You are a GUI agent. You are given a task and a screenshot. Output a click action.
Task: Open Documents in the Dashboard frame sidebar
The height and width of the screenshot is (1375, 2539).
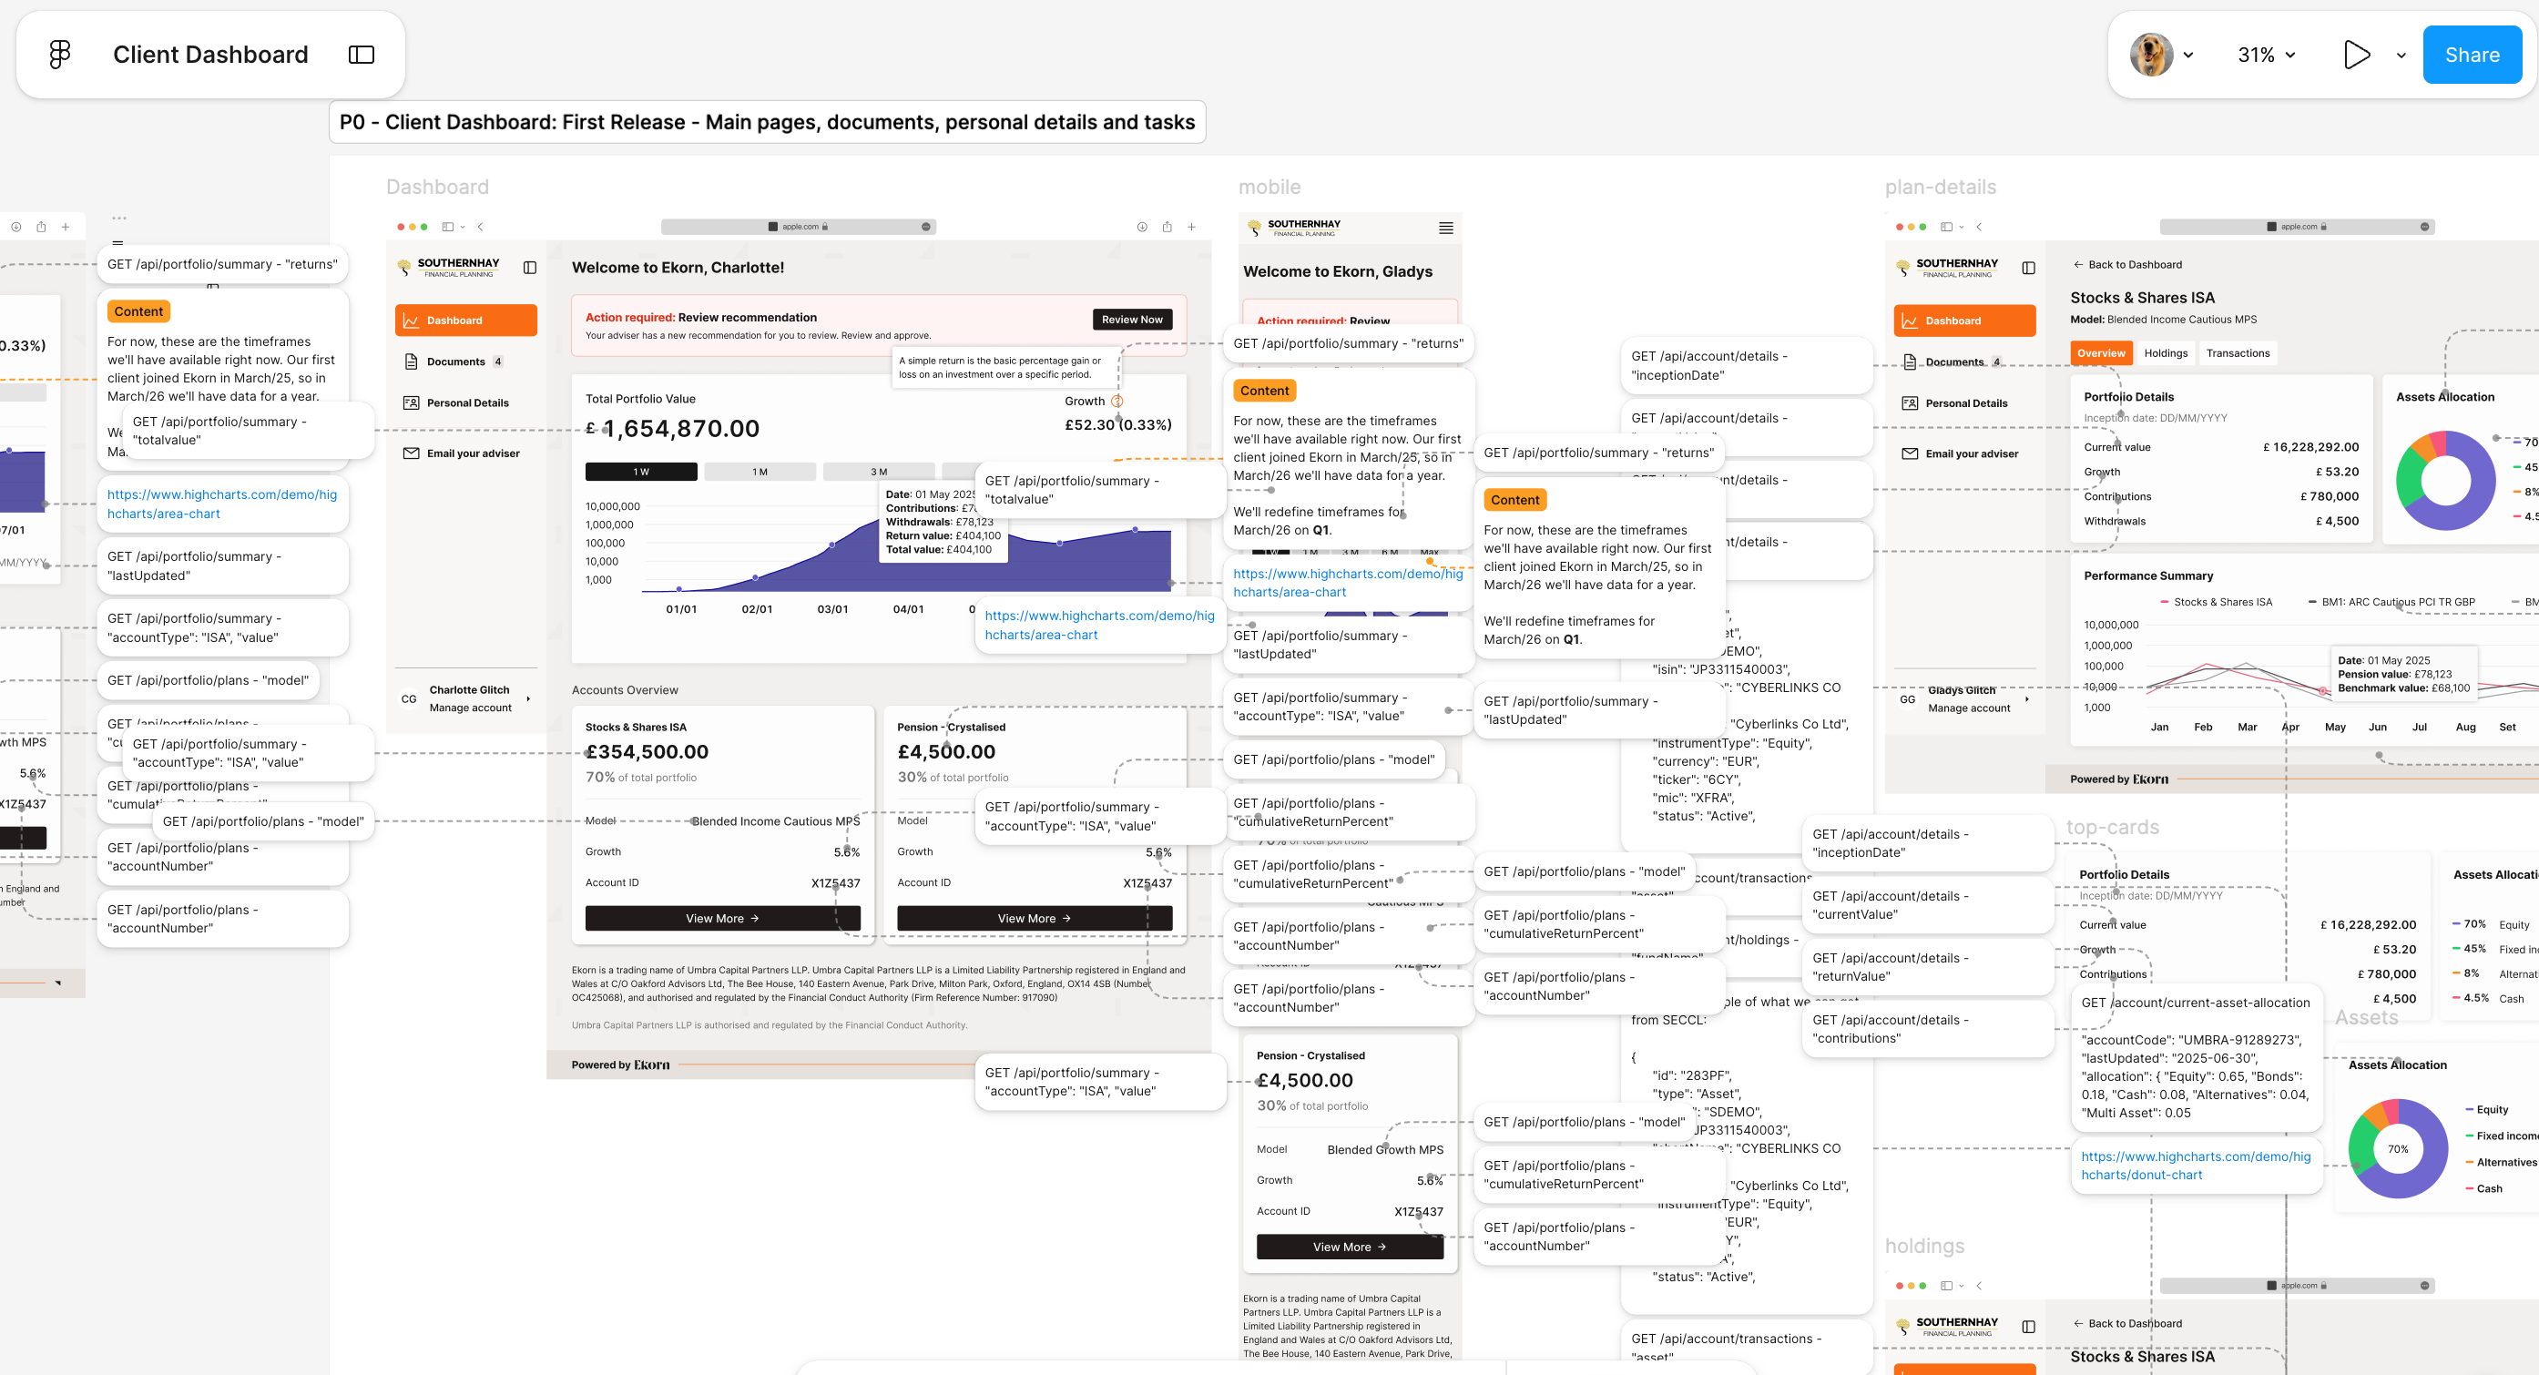coord(454,362)
